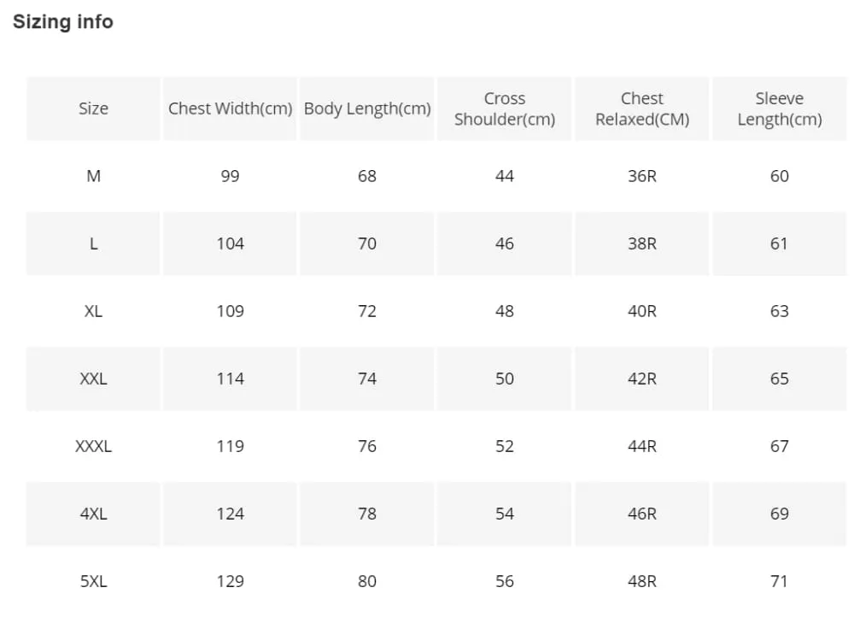Screen dimensions: 854x617
Task: Click the Chest Relaxed(CM) header cell
Action: 642,109
